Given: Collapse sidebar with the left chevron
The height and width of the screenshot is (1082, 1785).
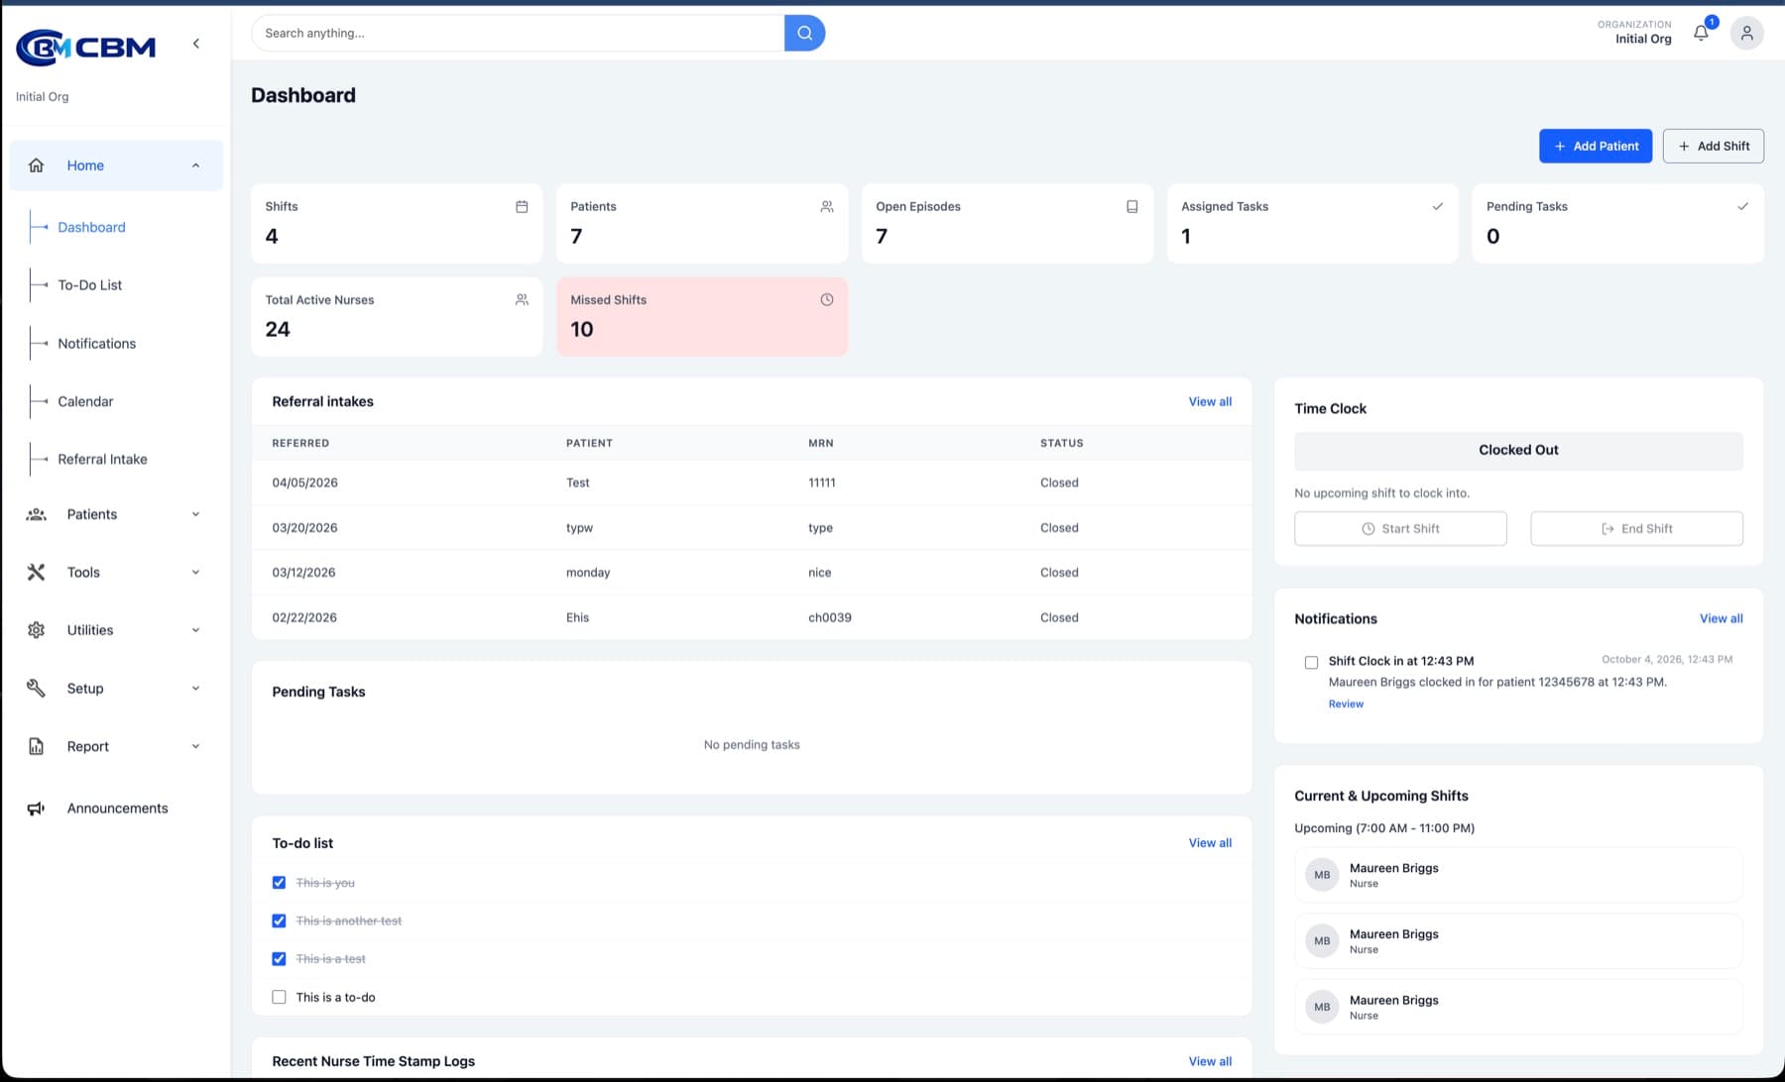Looking at the screenshot, I should click(196, 44).
